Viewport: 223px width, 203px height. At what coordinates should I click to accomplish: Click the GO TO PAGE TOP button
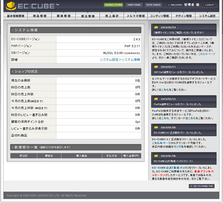tap(202, 186)
